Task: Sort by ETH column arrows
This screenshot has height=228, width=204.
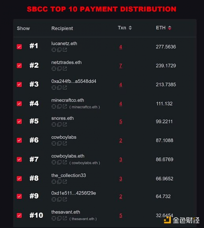Action: (x=170, y=28)
